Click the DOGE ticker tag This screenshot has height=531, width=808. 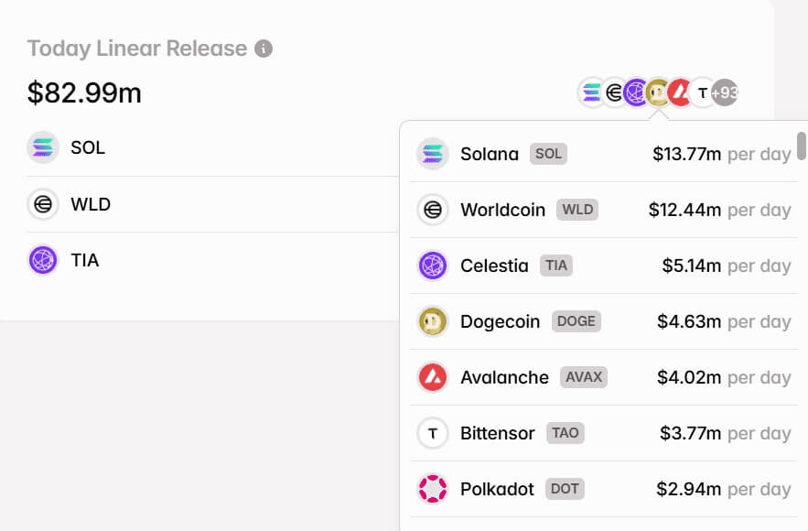576,321
